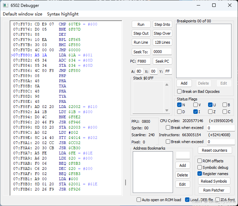
Task: Click Step Over
Action: coord(162,33)
